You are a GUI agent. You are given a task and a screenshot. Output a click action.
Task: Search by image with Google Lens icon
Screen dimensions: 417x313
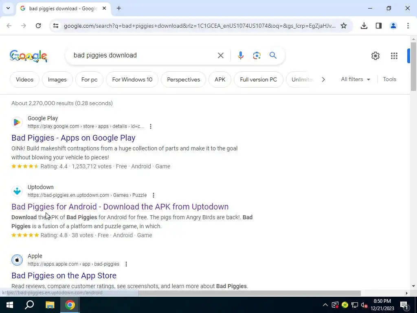257,55
